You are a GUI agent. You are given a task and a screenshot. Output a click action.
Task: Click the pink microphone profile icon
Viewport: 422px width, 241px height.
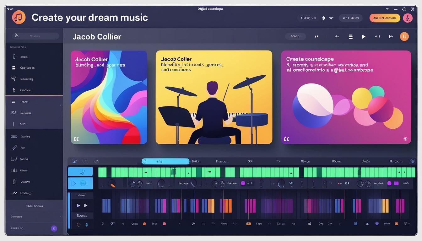click(408, 18)
